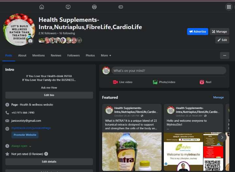Click the Photo/video icon
The width and height of the screenshot is (235, 172).
[x=155, y=82]
